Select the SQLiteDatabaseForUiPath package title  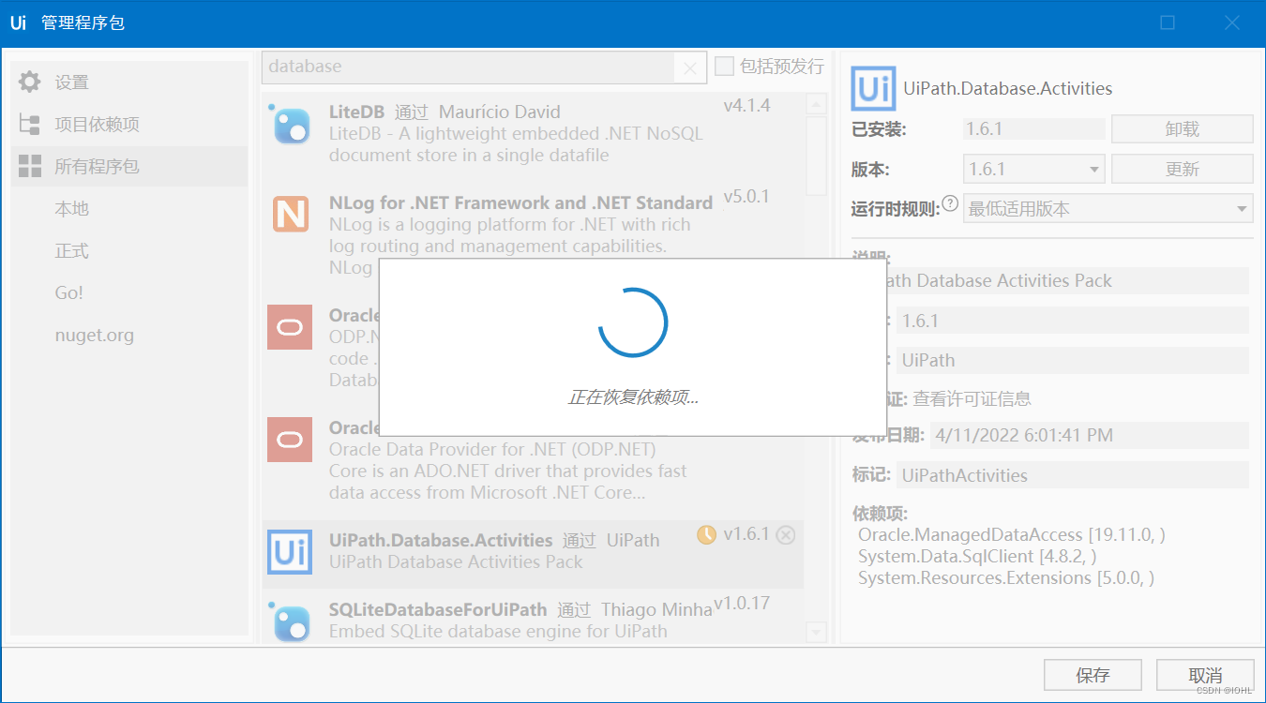pyautogui.click(x=438, y=609)
